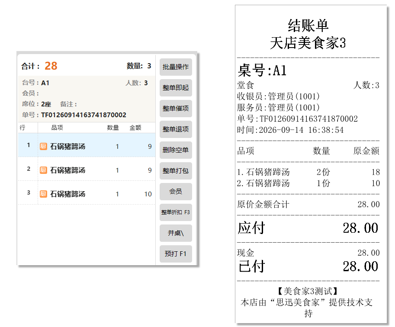Image resolution: width=395 pixels, height=327 pixels.
Task: Click the 备注 remark label
Action: pyautogui.click(x=68, y=104)
